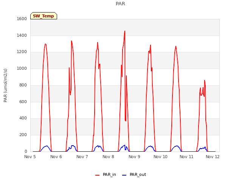
Task: Click the PAR chart title
Action: pos(120,4)
